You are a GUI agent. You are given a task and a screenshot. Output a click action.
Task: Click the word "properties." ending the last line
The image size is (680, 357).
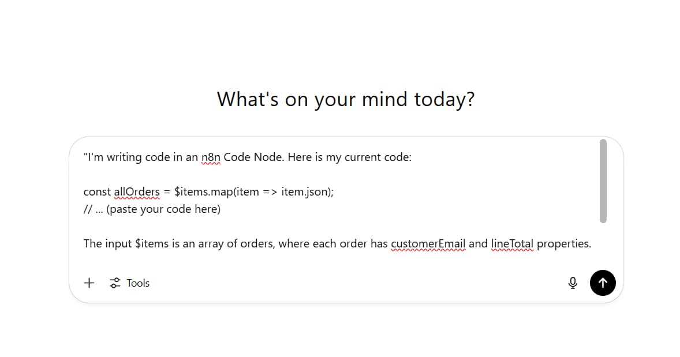coord(564,243)
